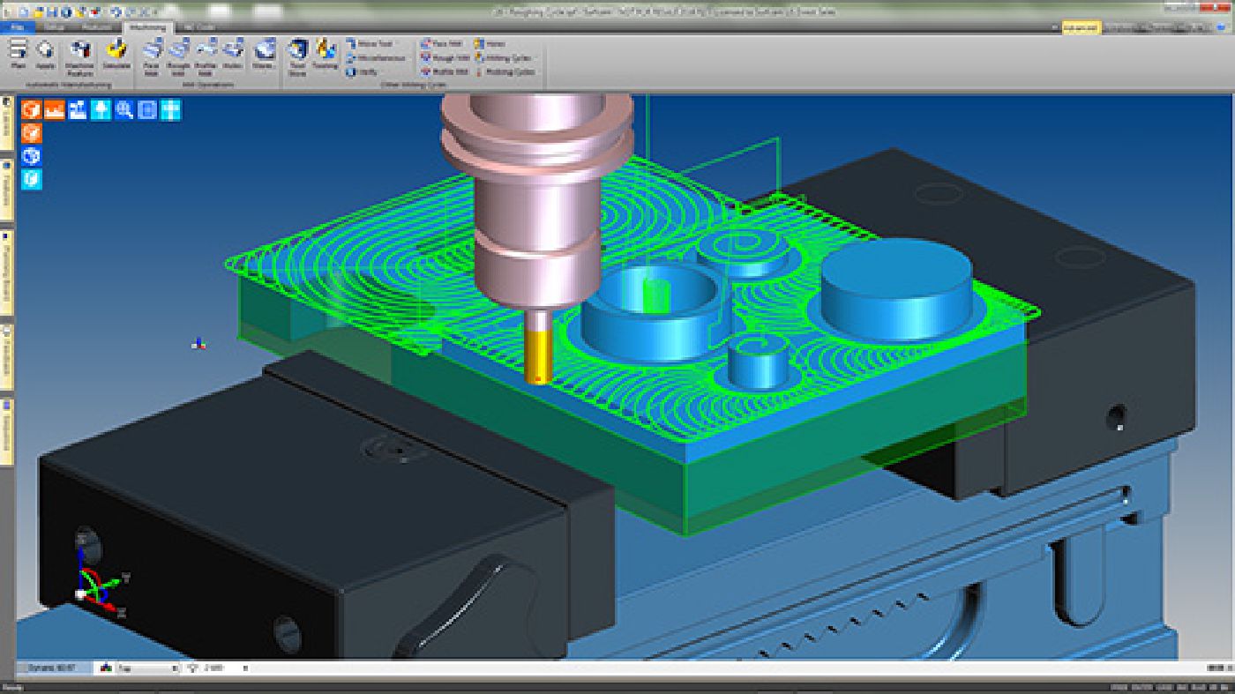Select the large Face Mill operation icon
This screenshot has height=694, width=1235.
click(x=152, y=54)
